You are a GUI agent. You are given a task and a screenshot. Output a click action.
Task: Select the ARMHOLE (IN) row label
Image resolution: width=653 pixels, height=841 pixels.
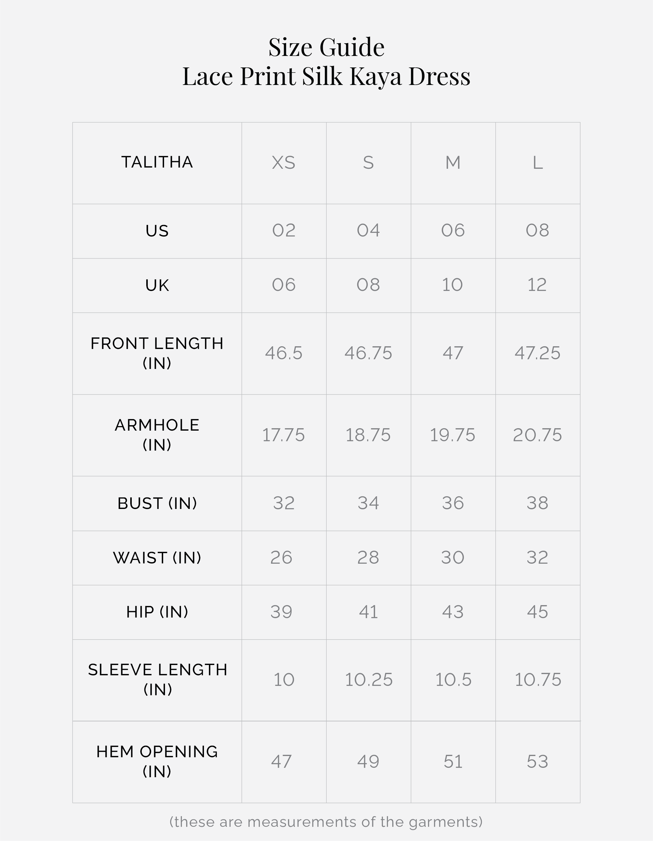tap(157, 435)
